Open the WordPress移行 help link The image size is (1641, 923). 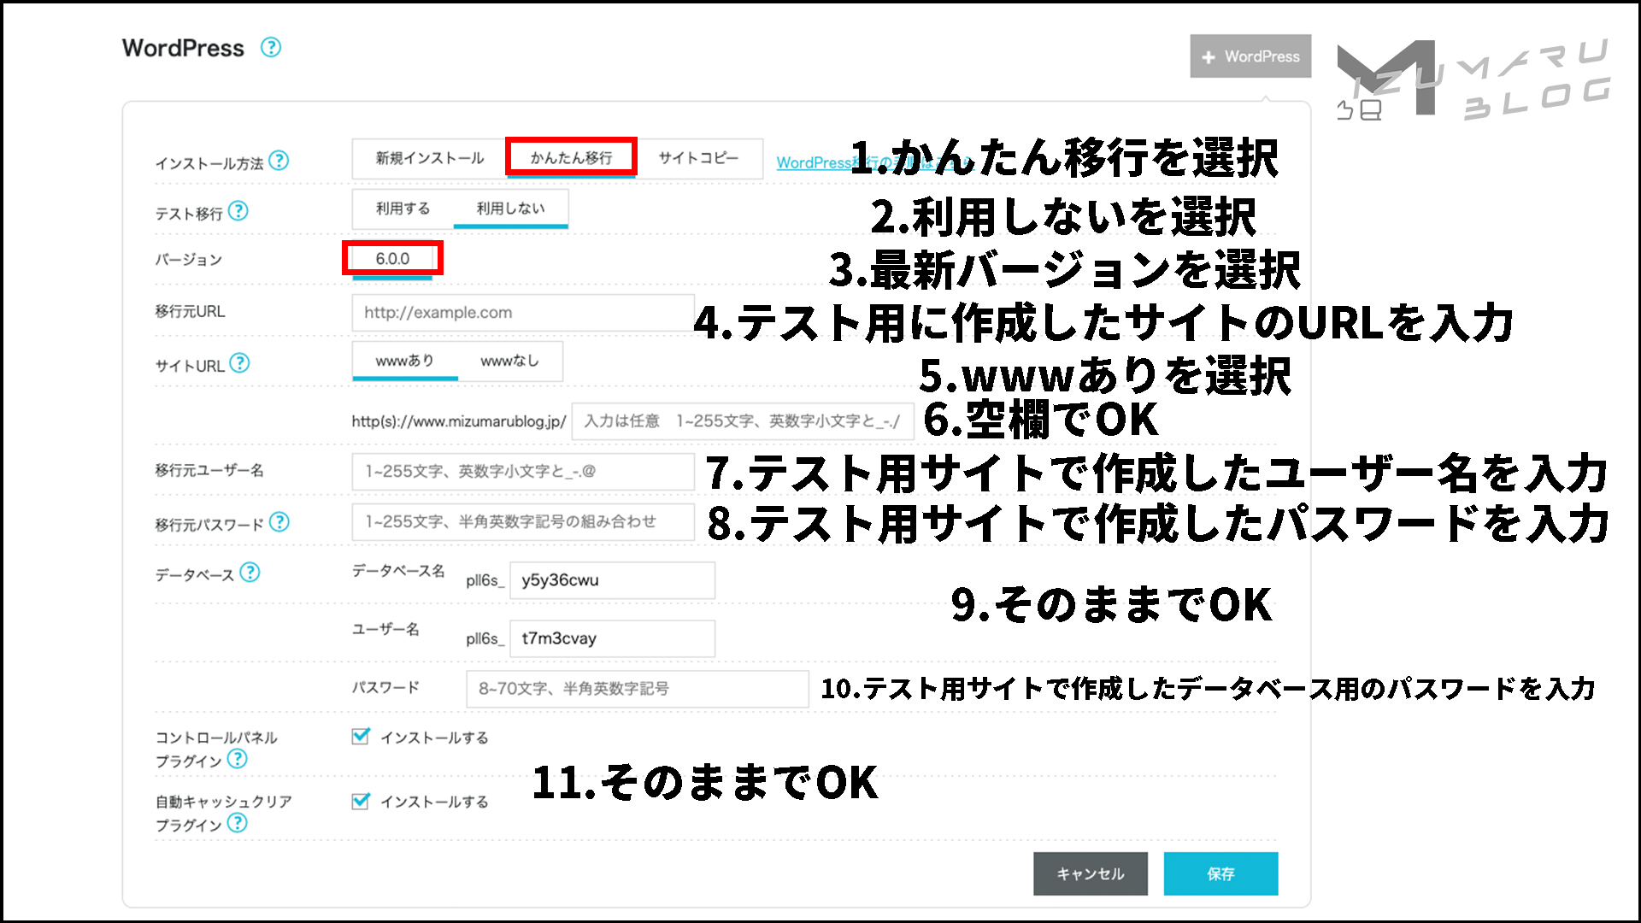874,162
